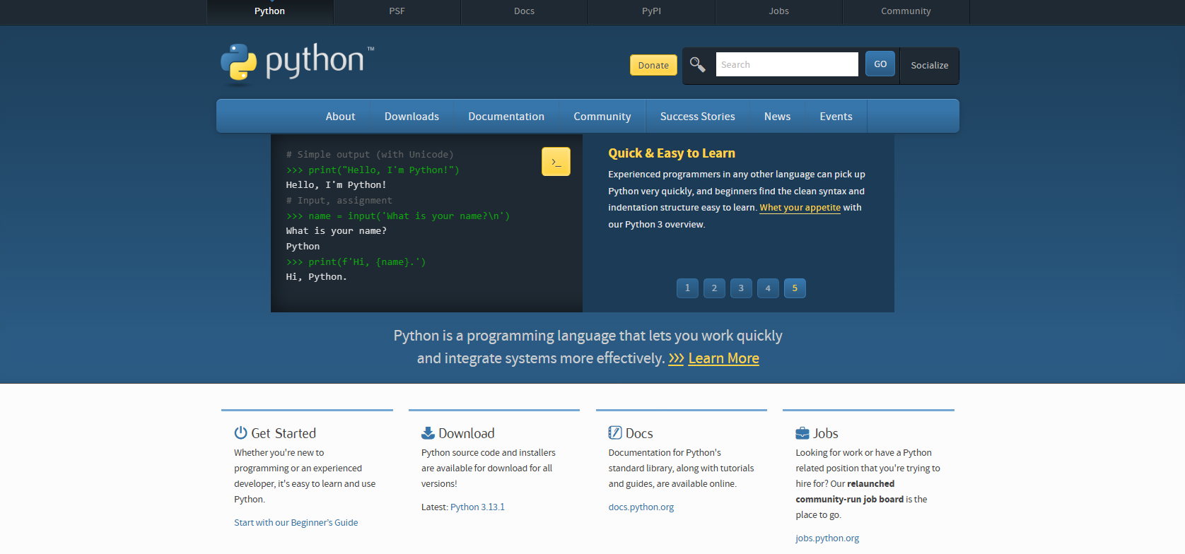Click the Donate button

tap(653, 65)
